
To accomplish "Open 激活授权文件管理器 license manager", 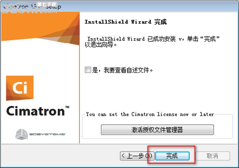I will (157, 130).
